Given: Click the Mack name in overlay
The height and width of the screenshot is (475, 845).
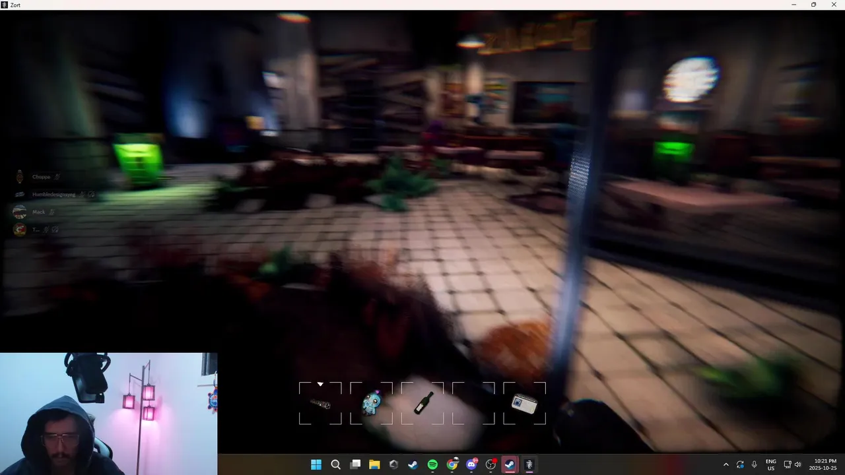Looking at the screenshot, I should 39,212.
